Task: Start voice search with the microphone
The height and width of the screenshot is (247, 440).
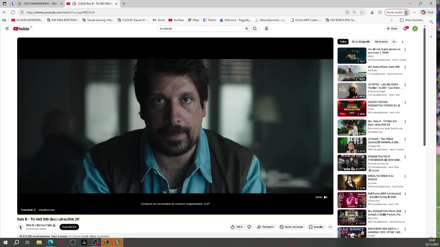Action: pos(266,28)
